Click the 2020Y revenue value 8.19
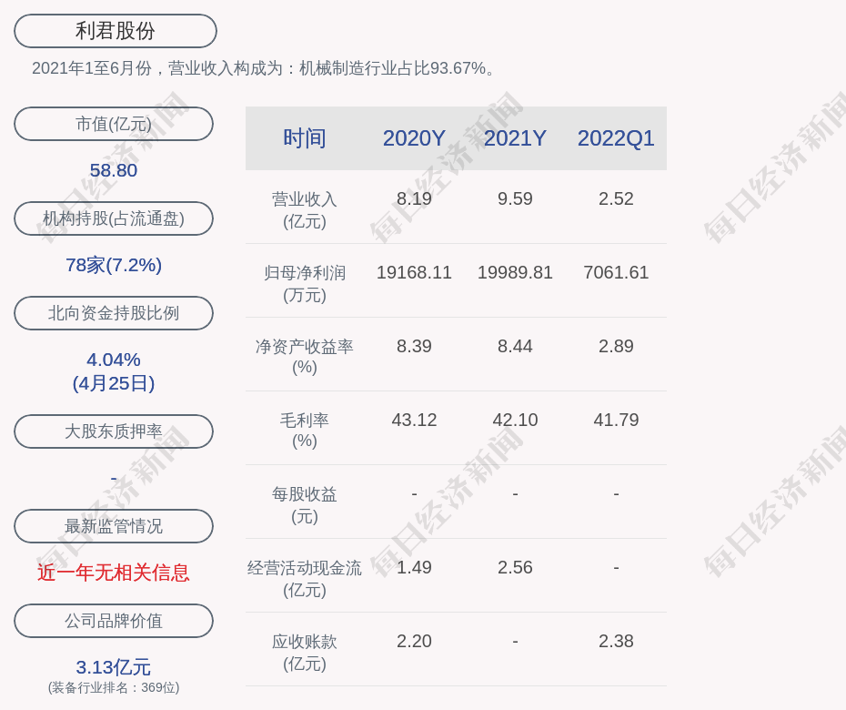 click(x=414, y=198)
